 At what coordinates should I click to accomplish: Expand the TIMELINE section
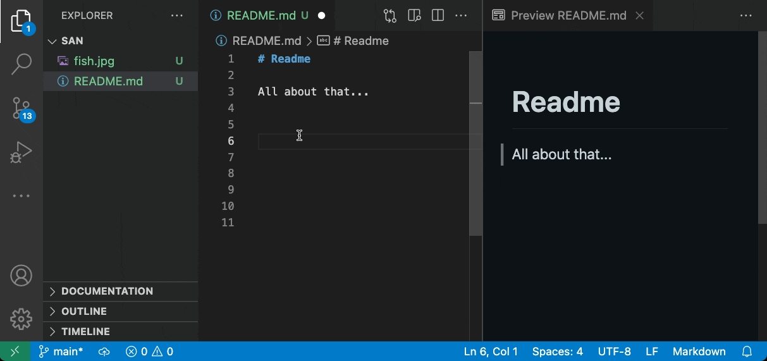120,332
